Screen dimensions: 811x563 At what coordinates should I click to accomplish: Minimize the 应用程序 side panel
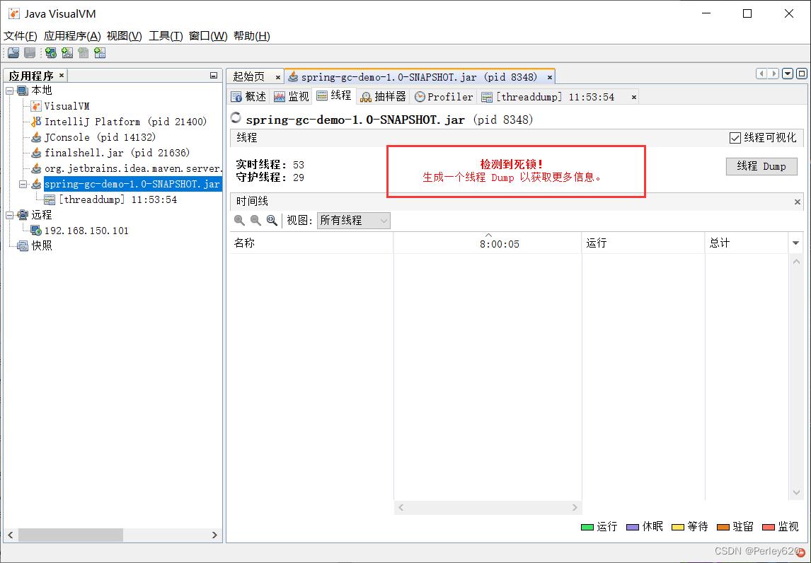pyautogui.click(x=214, y=76)
